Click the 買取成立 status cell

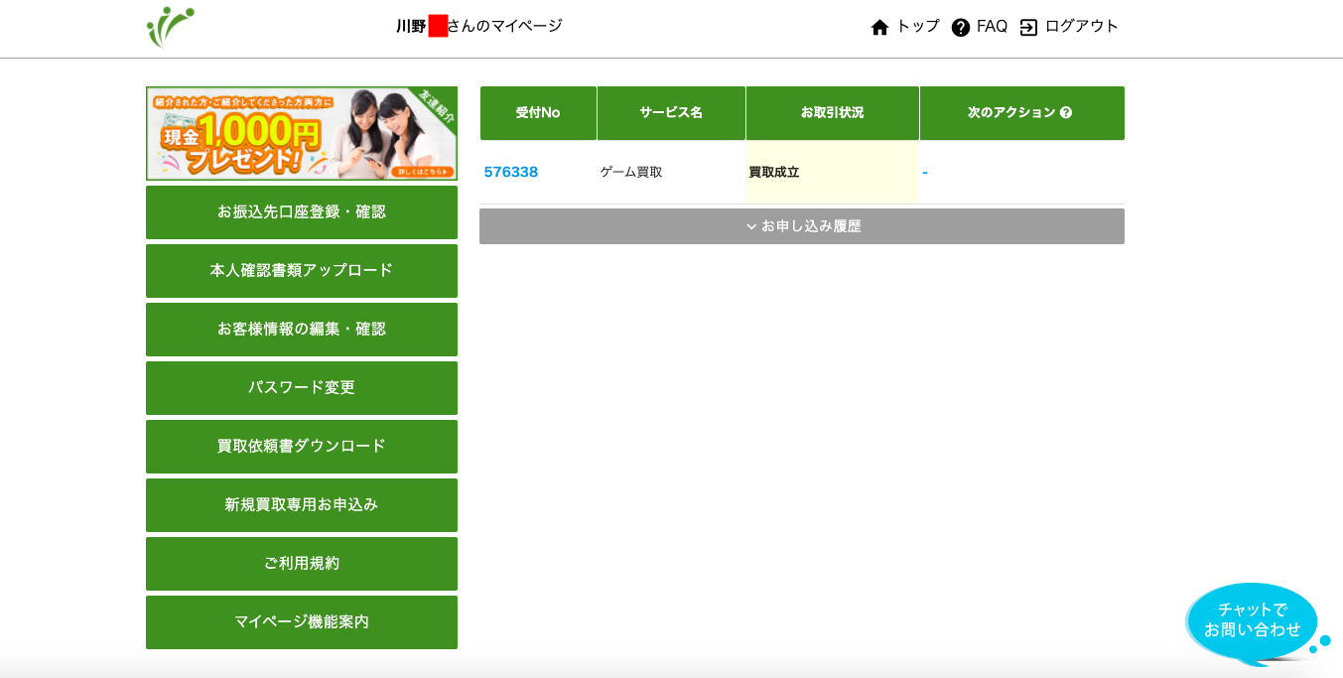832,172
